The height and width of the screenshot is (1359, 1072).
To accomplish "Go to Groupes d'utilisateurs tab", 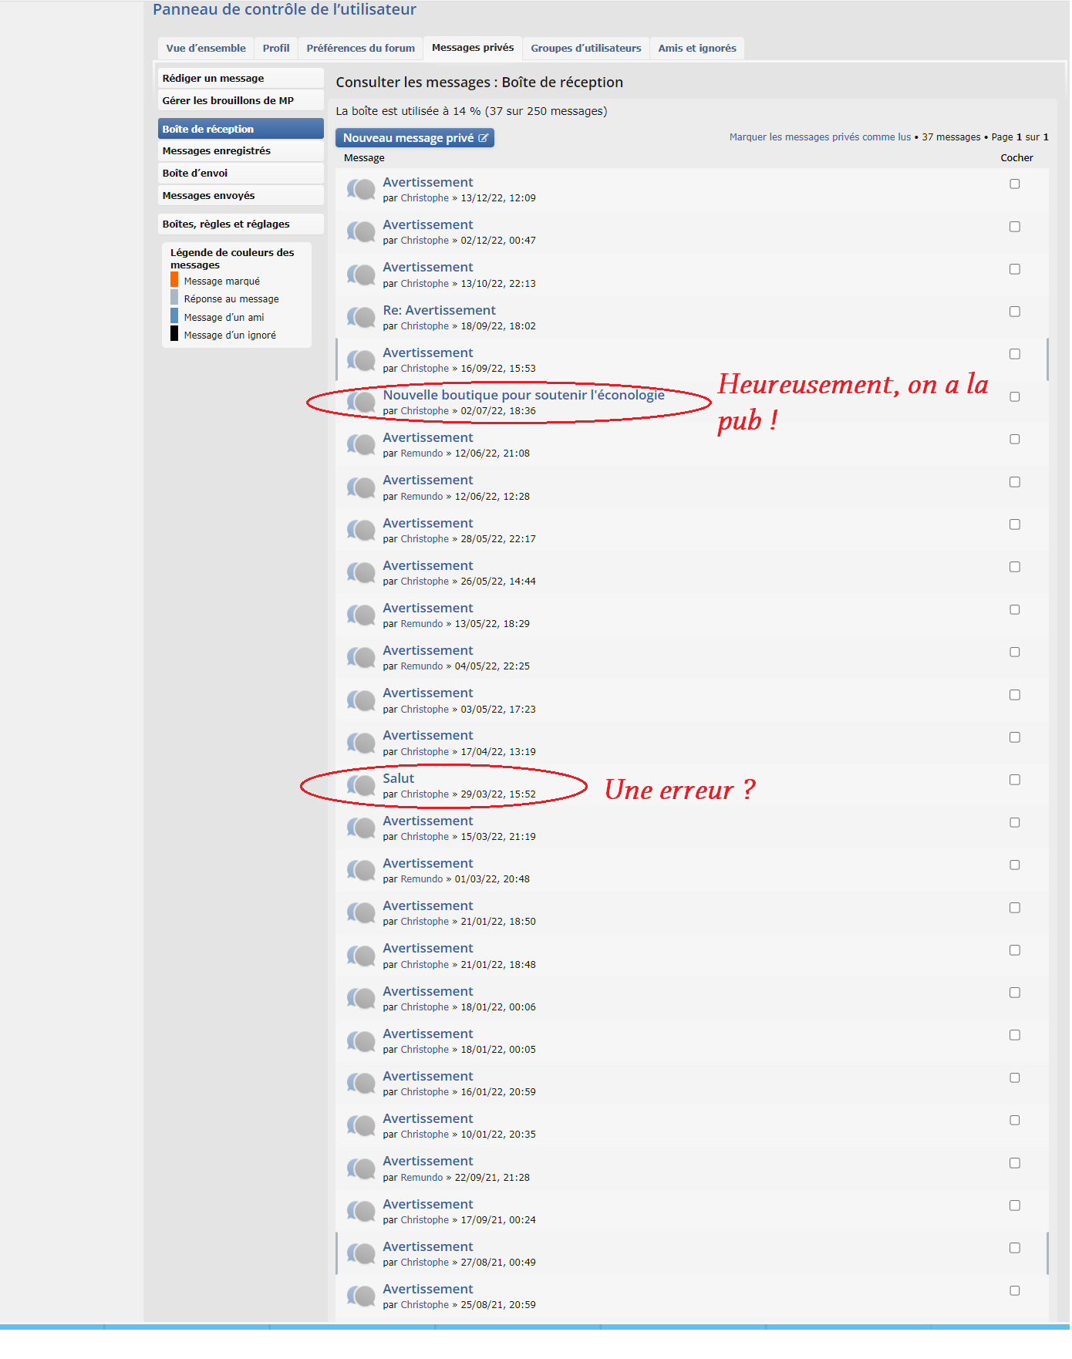I will [586, 48].
